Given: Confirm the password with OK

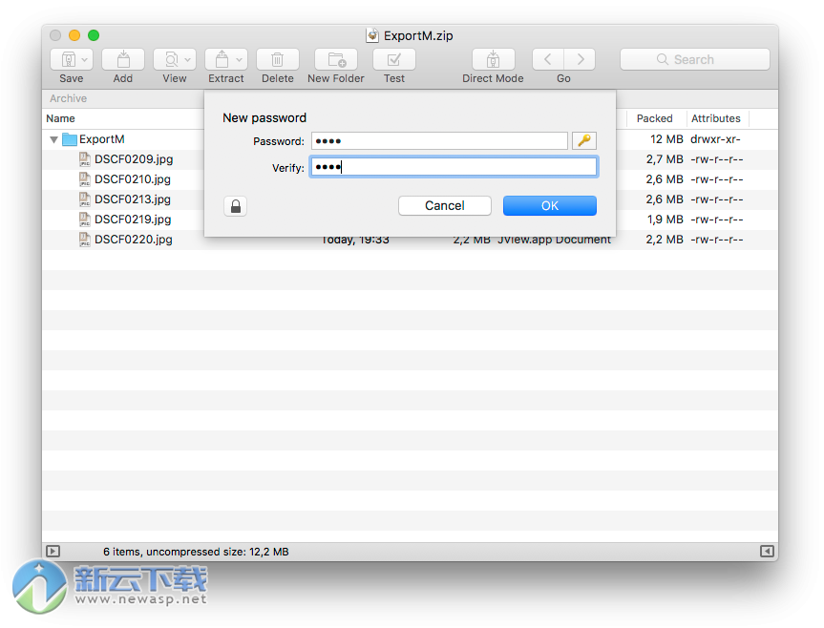Looking at the screenshot, I should (x=549, y=205).
